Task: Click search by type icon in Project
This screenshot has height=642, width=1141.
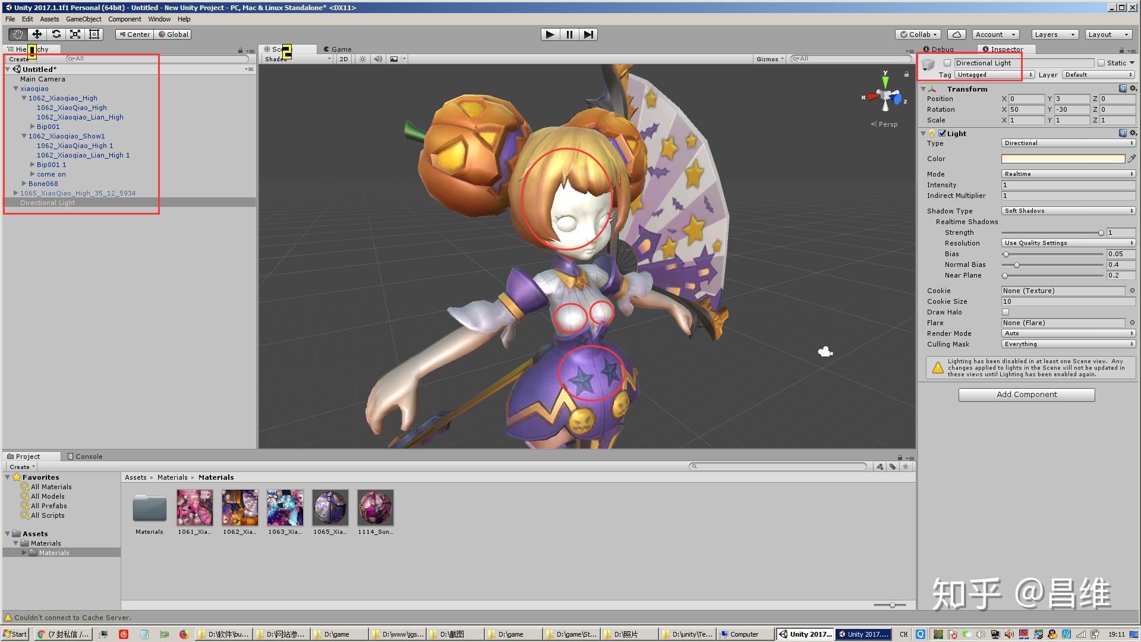Action: pyautogui.click(x=880, y=467)
